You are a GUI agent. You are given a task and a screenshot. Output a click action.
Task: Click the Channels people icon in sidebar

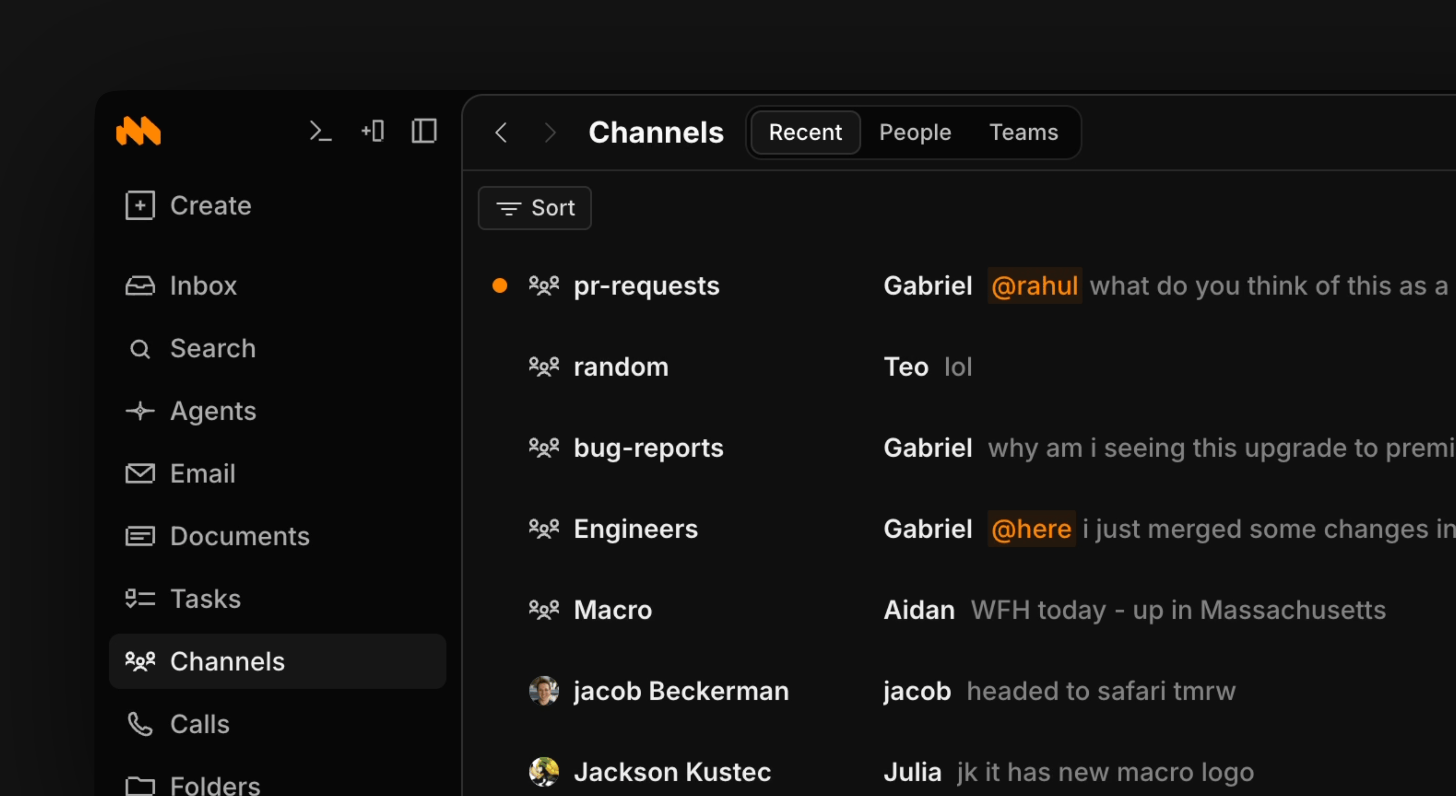tap(140, 661)
